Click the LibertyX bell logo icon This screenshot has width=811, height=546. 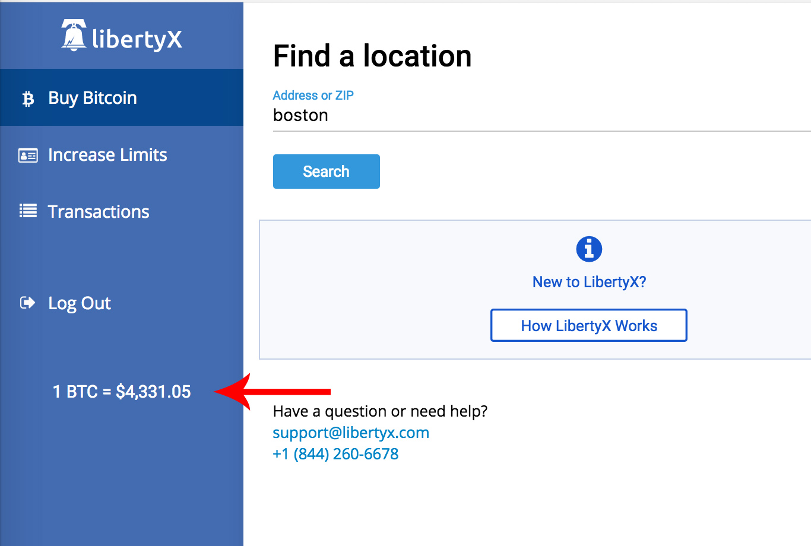74,36
